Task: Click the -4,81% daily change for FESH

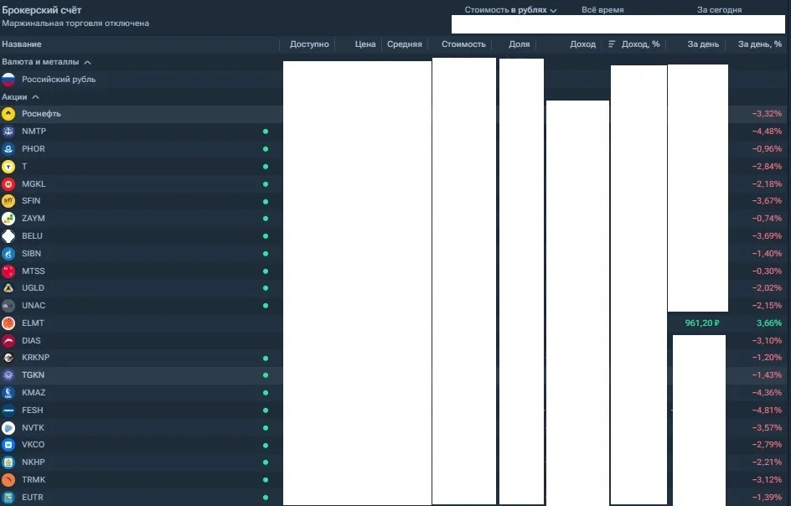Action: pyautogui.click(x=767, y=410)
